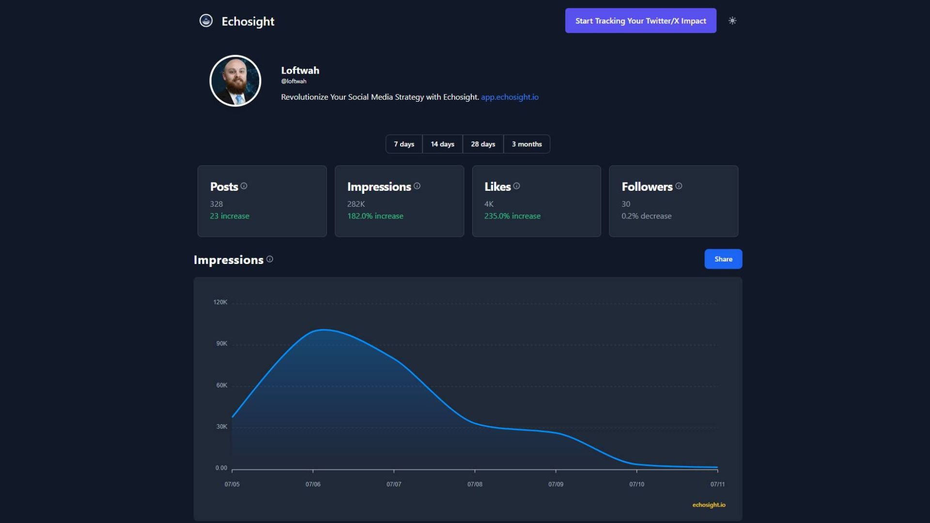Screen dimensions: 930x523
Task: Click Loftwah's profile avatar
Action: coord(235,81)
